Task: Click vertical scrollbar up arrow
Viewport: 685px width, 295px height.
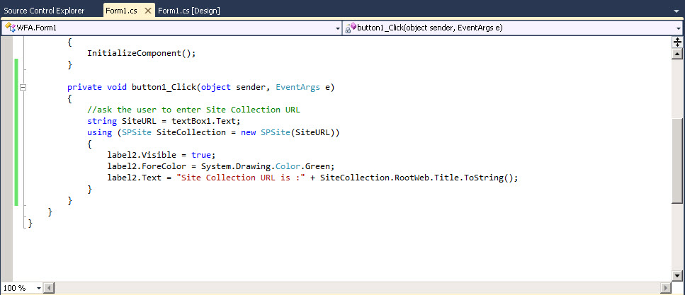Action: point(677,53)
